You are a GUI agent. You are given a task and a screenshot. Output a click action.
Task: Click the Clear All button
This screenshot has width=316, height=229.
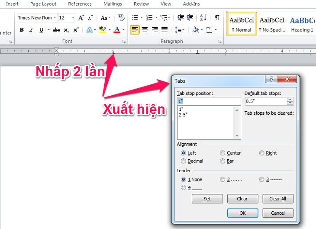coord(278,199)
